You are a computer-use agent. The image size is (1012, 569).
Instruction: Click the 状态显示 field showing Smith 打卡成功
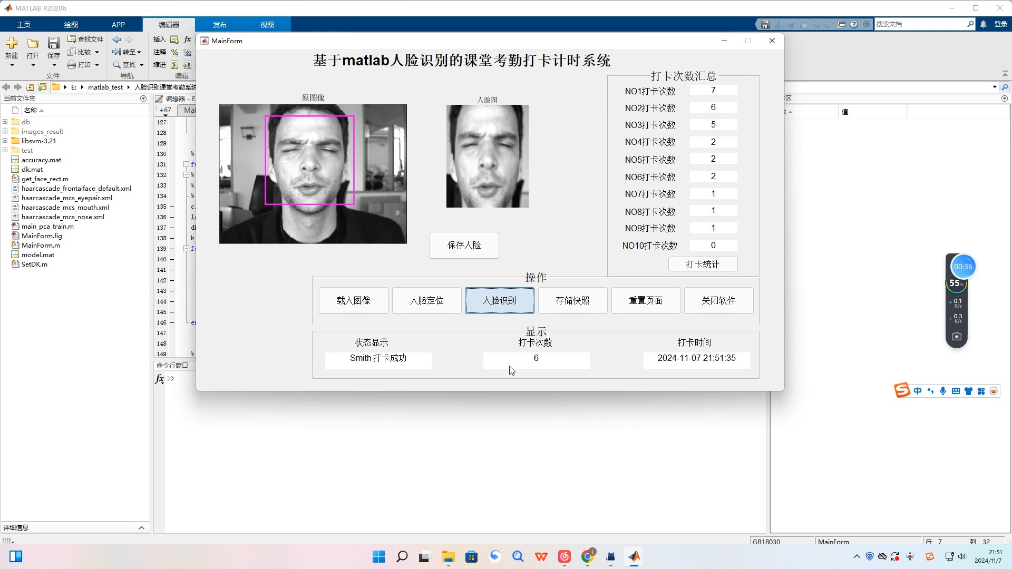click(x=378, y=360)
